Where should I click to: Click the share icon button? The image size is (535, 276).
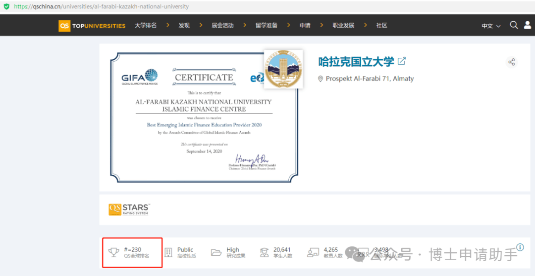click(x=511, y=62)
